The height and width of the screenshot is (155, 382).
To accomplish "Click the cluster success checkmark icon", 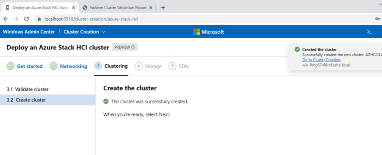I will click(106, 101).
